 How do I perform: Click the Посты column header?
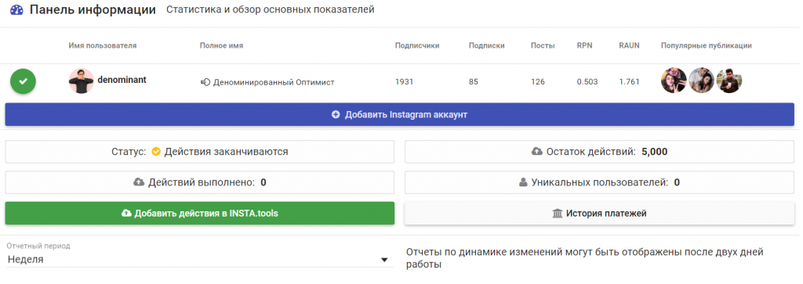point(543,45)
